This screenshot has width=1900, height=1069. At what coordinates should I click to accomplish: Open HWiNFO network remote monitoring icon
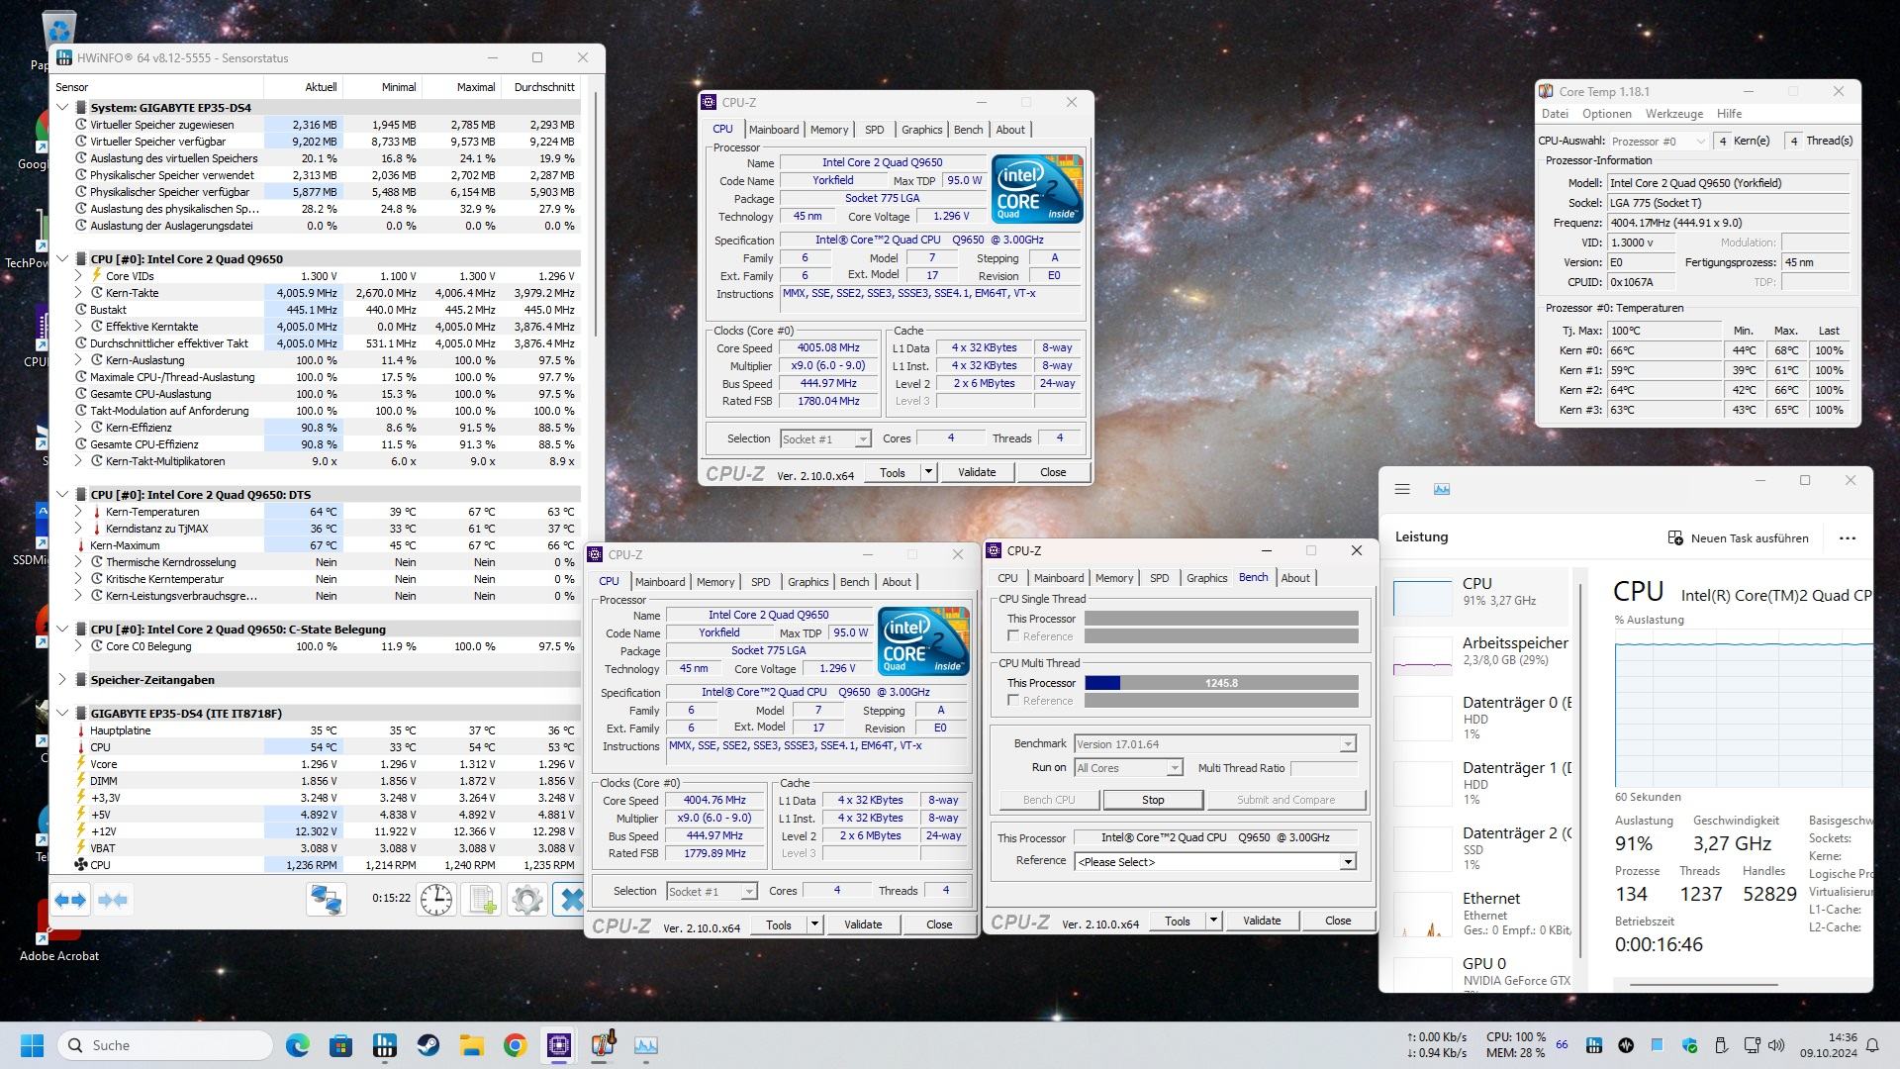pyautogui.click(x=327, y=900)
